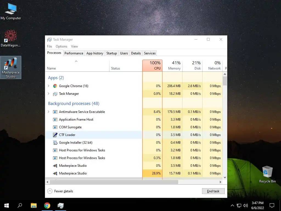Open the Windows Start menu

tap(7, 206)
